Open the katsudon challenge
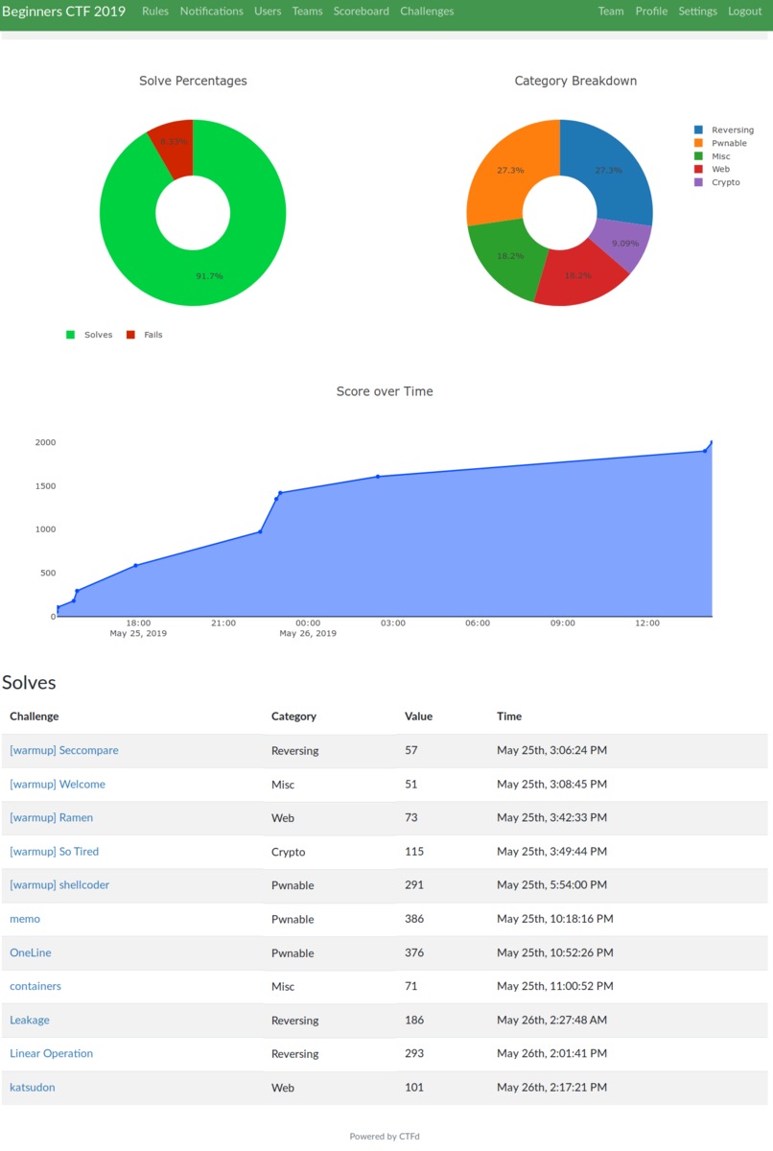Image resolution: width=773 pixels, height=1151 pixels. pyautogui.click(x=32, y=1087)
